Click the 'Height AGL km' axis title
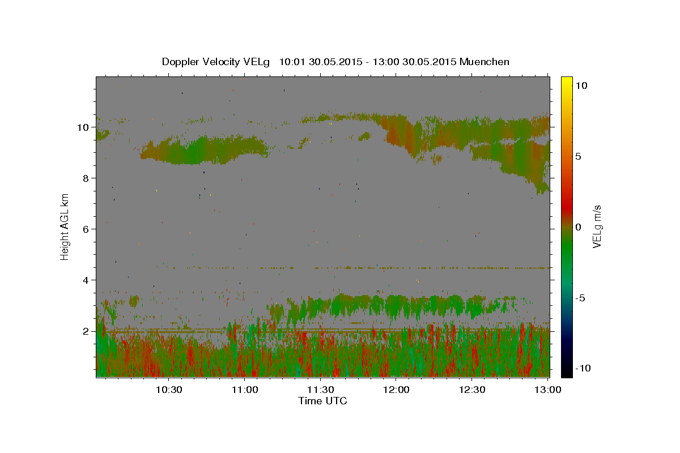The image size is (680, 453). pyautogui.click(x=65, y=226)
